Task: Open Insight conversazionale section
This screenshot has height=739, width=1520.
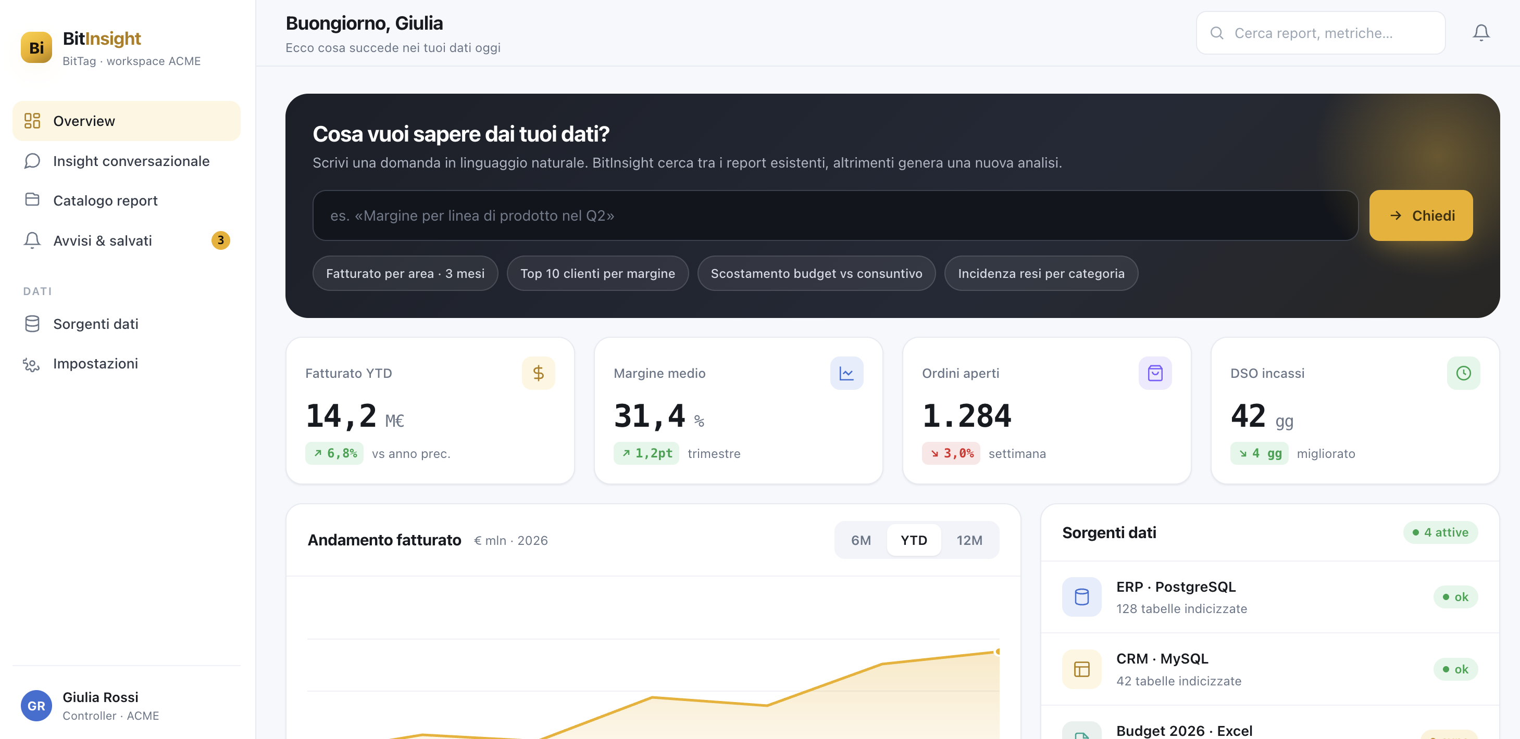Action: [126, 161]
